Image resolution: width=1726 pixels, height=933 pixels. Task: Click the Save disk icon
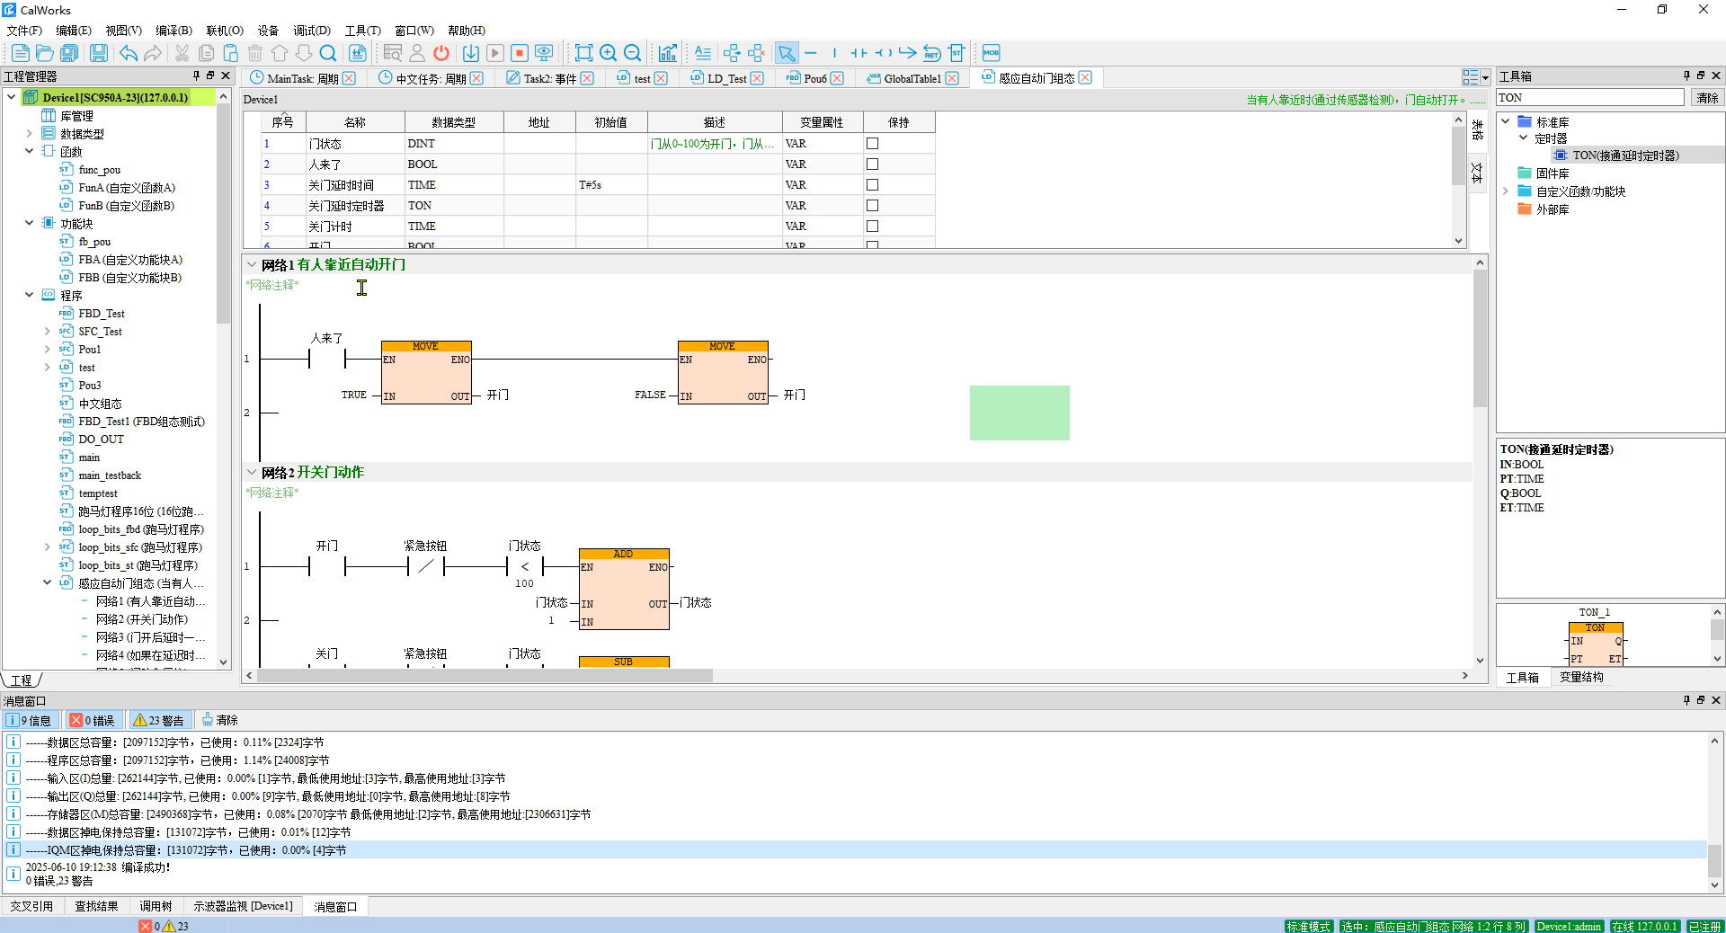pos(98,53)
